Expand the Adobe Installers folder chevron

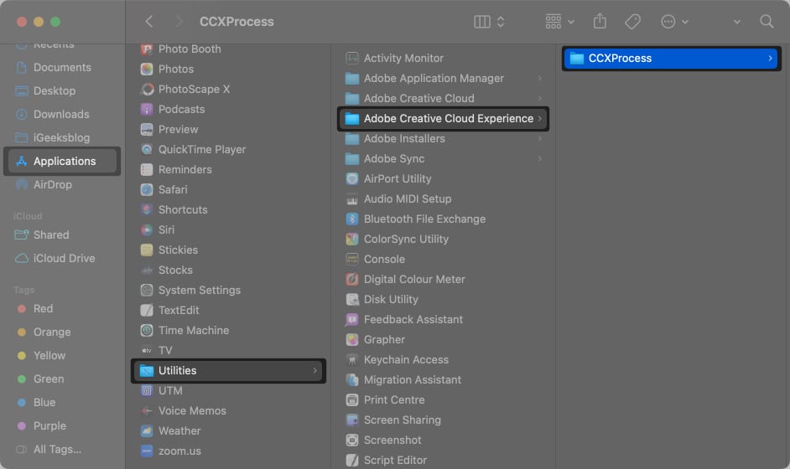tap(539, 139)
